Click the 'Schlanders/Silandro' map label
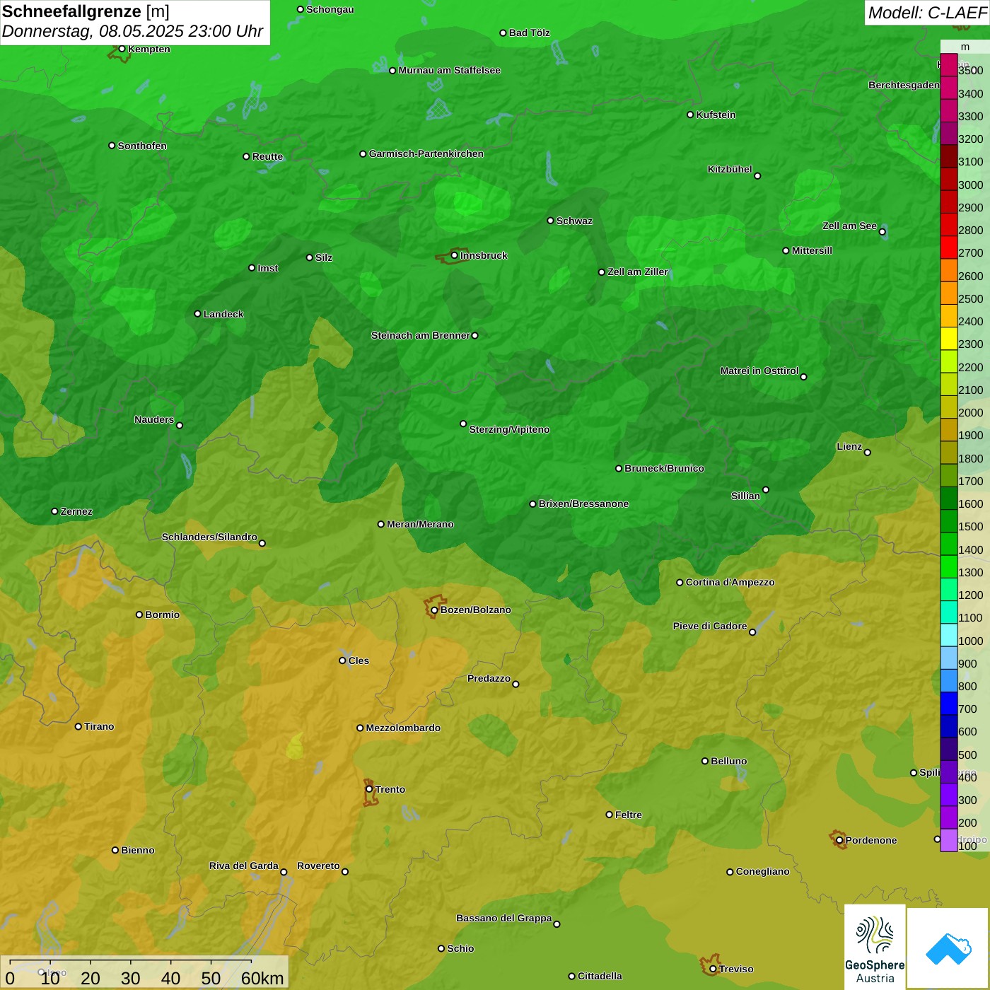 pyautogui.click(x=209, y=537)
